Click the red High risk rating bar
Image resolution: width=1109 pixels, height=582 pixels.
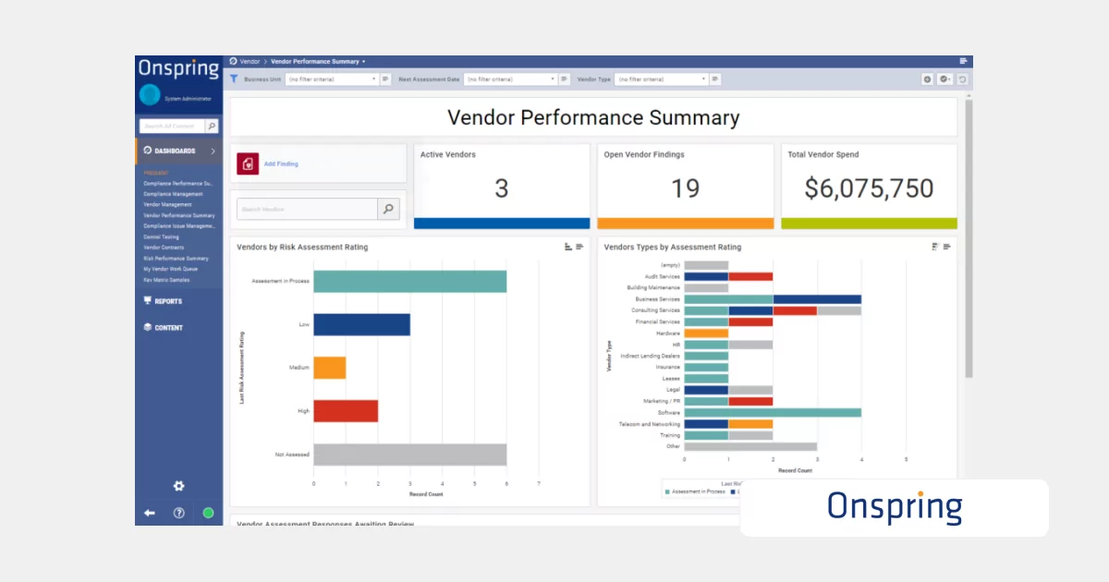[x=346, y=411]
